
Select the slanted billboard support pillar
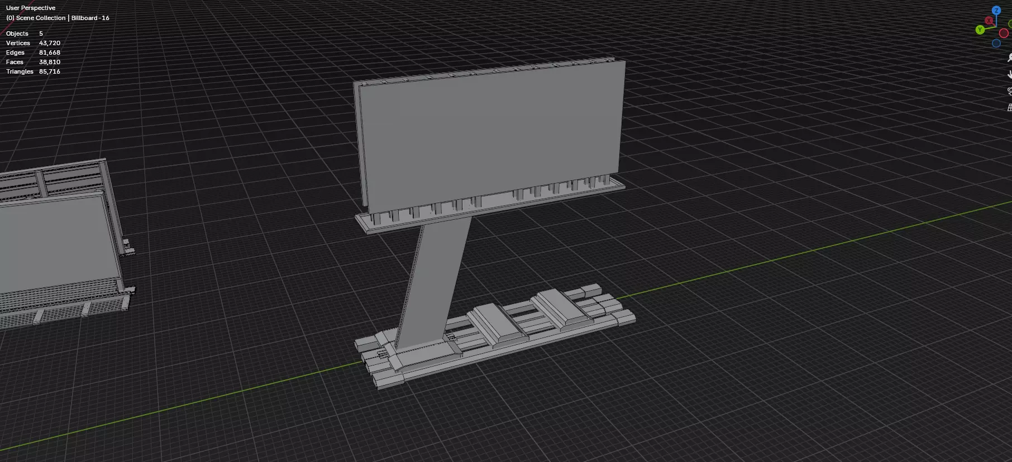[433, 285]
